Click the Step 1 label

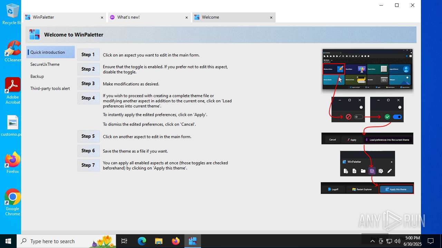88,55
